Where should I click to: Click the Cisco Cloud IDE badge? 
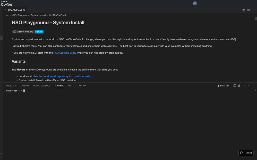23,32
